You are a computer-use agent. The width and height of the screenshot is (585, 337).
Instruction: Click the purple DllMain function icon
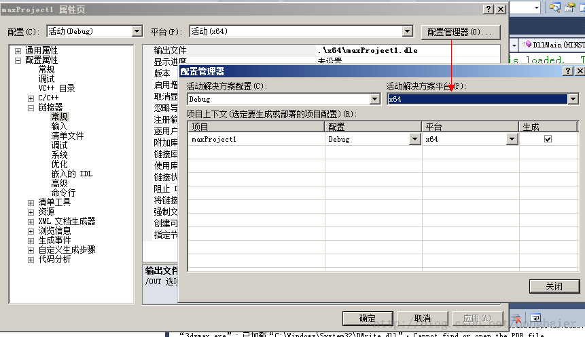click(x=527, y=44)
